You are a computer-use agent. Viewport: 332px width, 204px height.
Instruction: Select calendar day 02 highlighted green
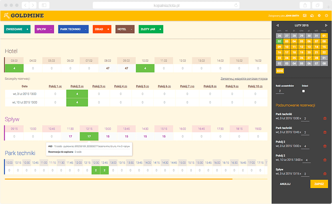[280, 41]
